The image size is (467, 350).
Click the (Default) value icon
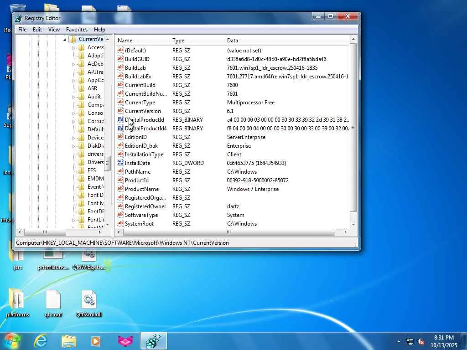120,50
